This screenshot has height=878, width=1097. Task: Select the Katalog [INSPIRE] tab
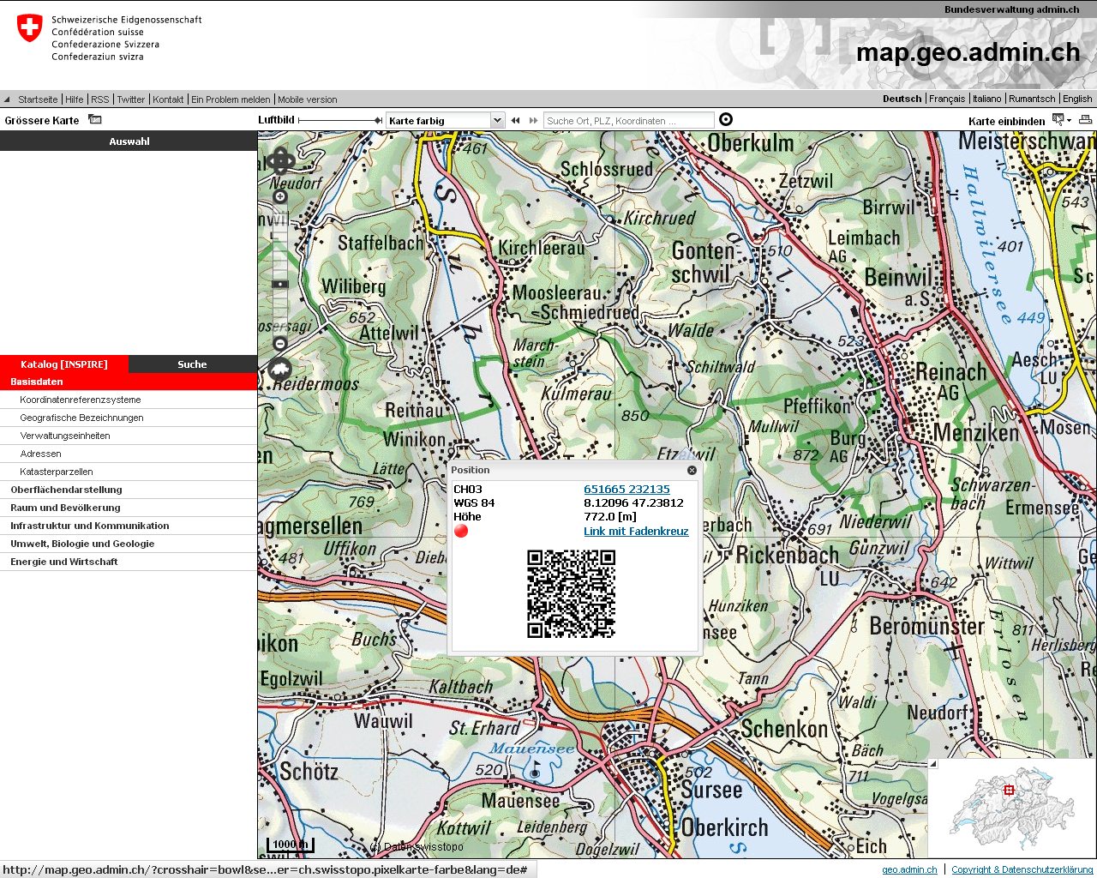coord(64,364)
